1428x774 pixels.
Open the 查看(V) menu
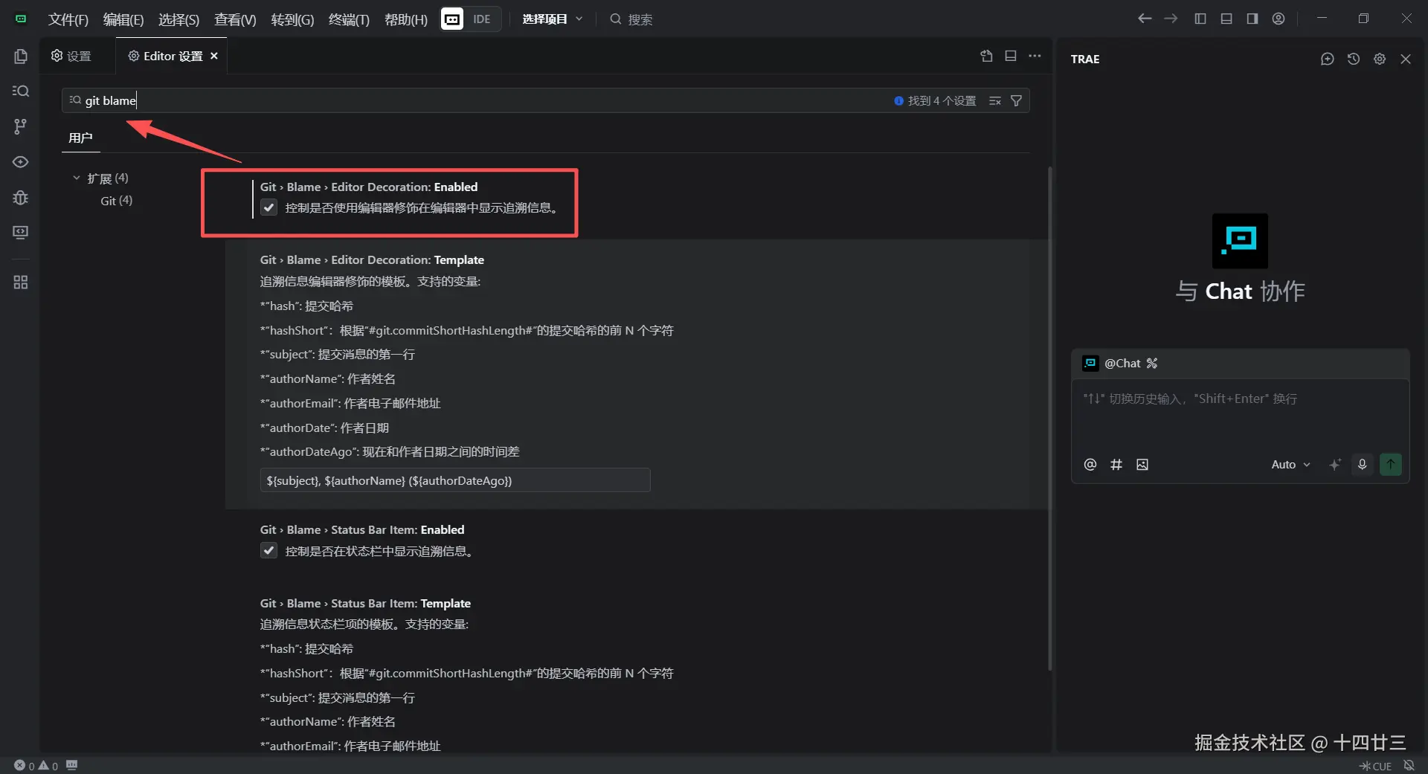point(235,19)
